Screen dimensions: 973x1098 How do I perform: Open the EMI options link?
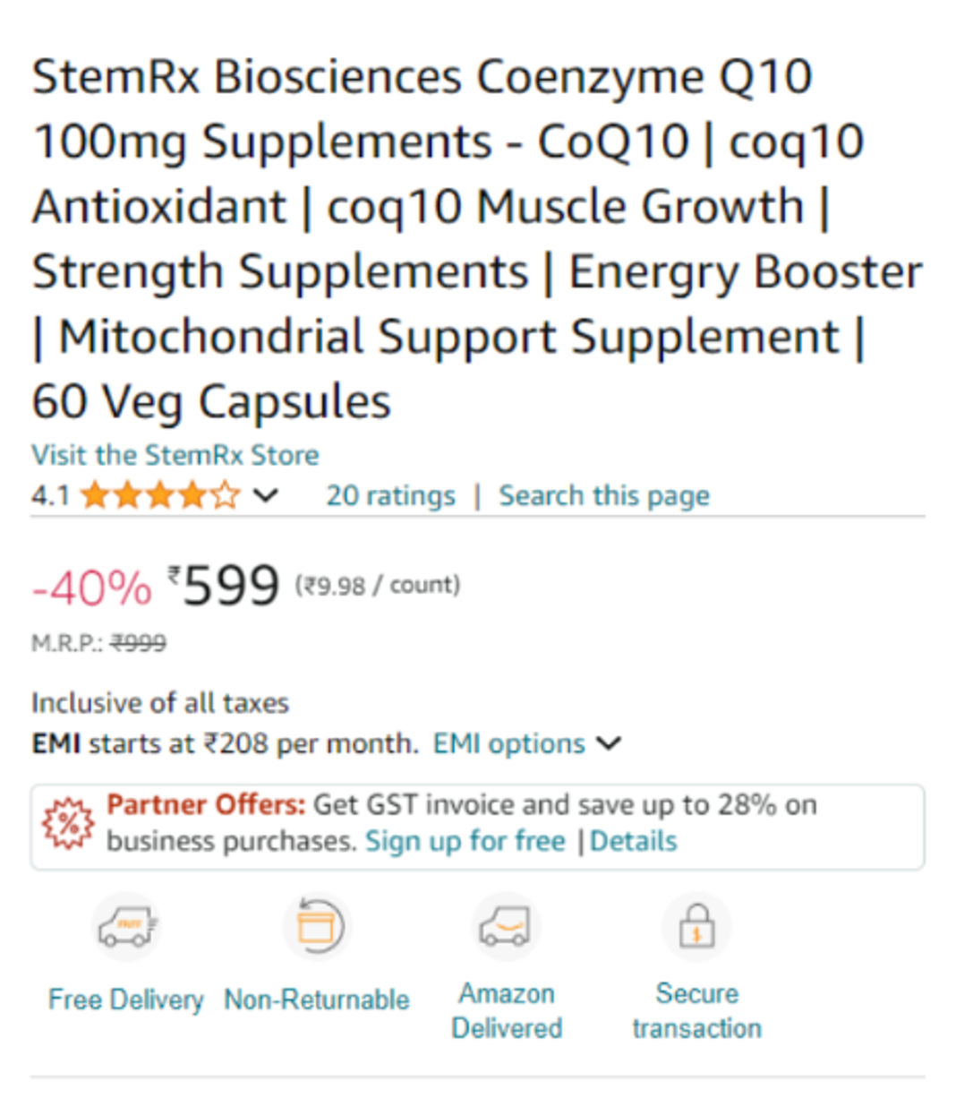coord(508,743)
